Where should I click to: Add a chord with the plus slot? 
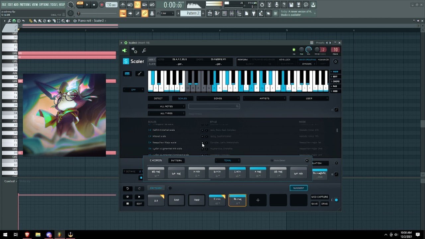[x=258, y=200]
